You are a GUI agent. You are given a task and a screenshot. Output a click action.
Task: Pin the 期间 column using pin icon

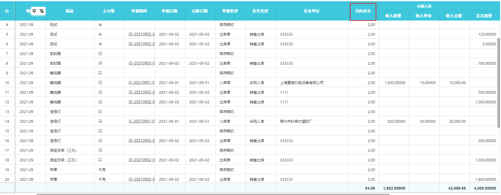pos(35,11)
